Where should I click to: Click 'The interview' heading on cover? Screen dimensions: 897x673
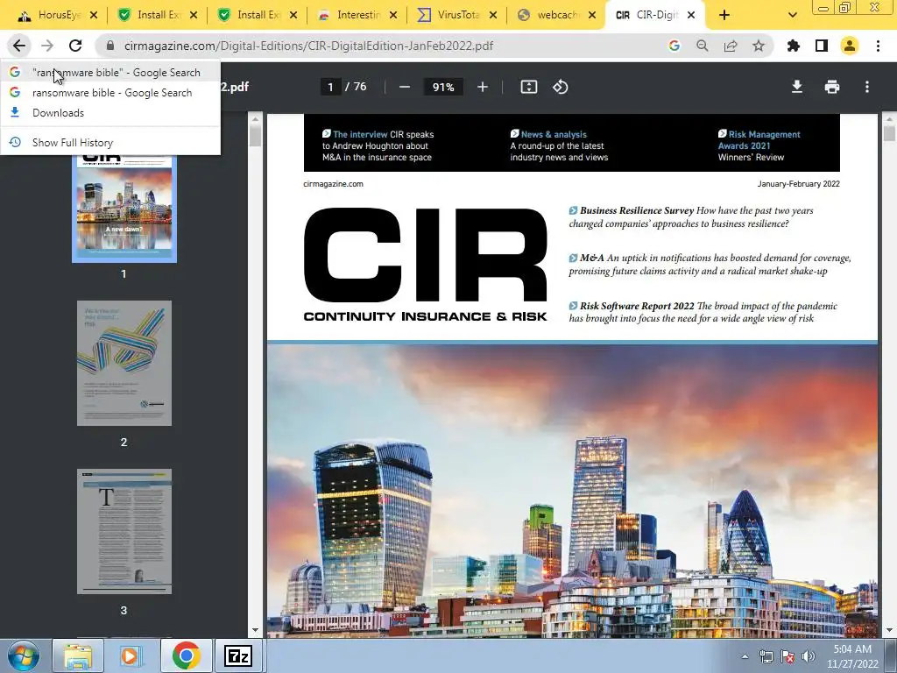tap(360, 134)
